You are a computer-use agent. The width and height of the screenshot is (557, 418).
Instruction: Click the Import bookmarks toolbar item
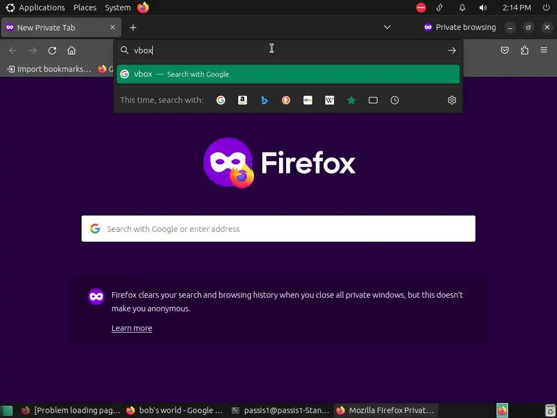coord(49,69)
